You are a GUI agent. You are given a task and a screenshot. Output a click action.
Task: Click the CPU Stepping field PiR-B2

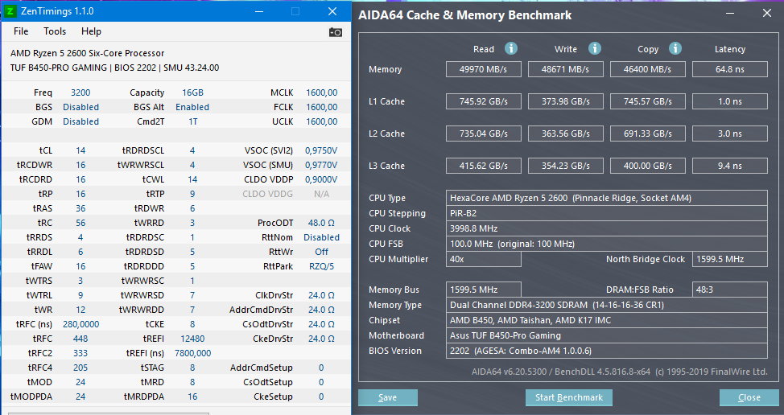pos(606,213)
